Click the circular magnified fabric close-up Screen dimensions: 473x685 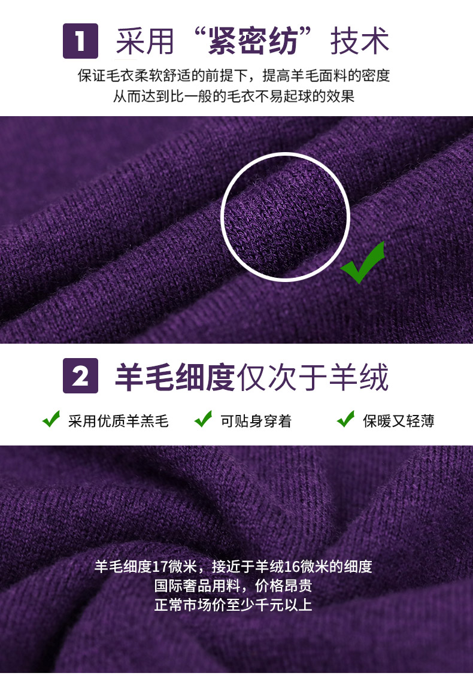click(x=285, y=217)
